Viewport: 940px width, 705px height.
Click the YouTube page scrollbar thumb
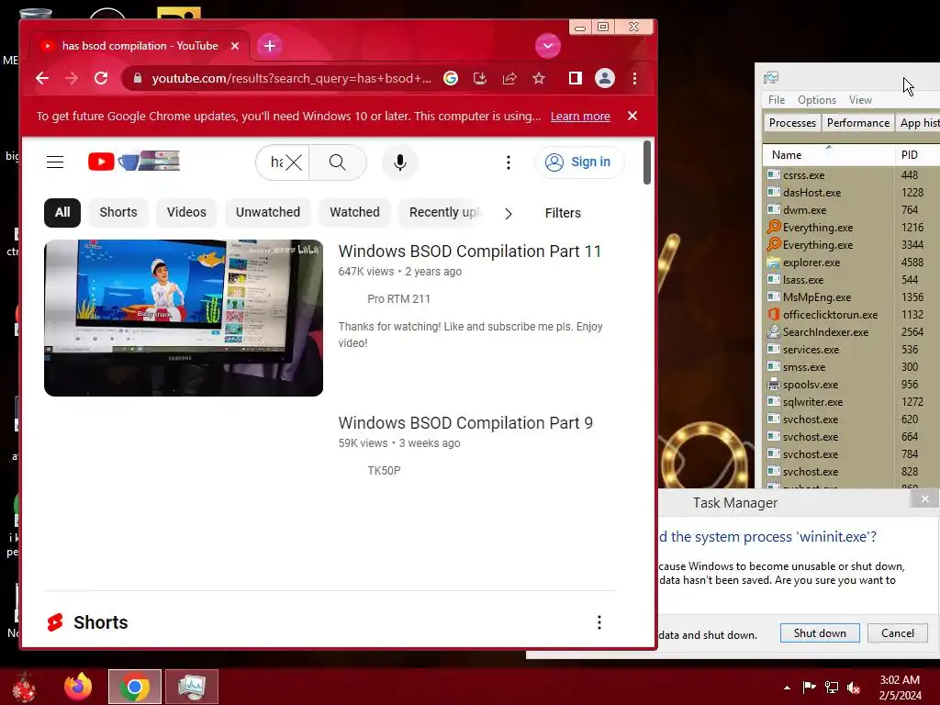click(647, 162)
